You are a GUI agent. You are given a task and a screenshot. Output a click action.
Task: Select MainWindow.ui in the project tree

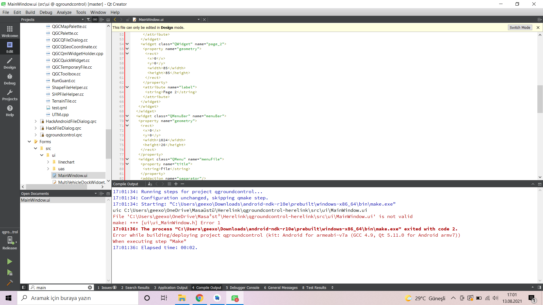pos(73,176)
